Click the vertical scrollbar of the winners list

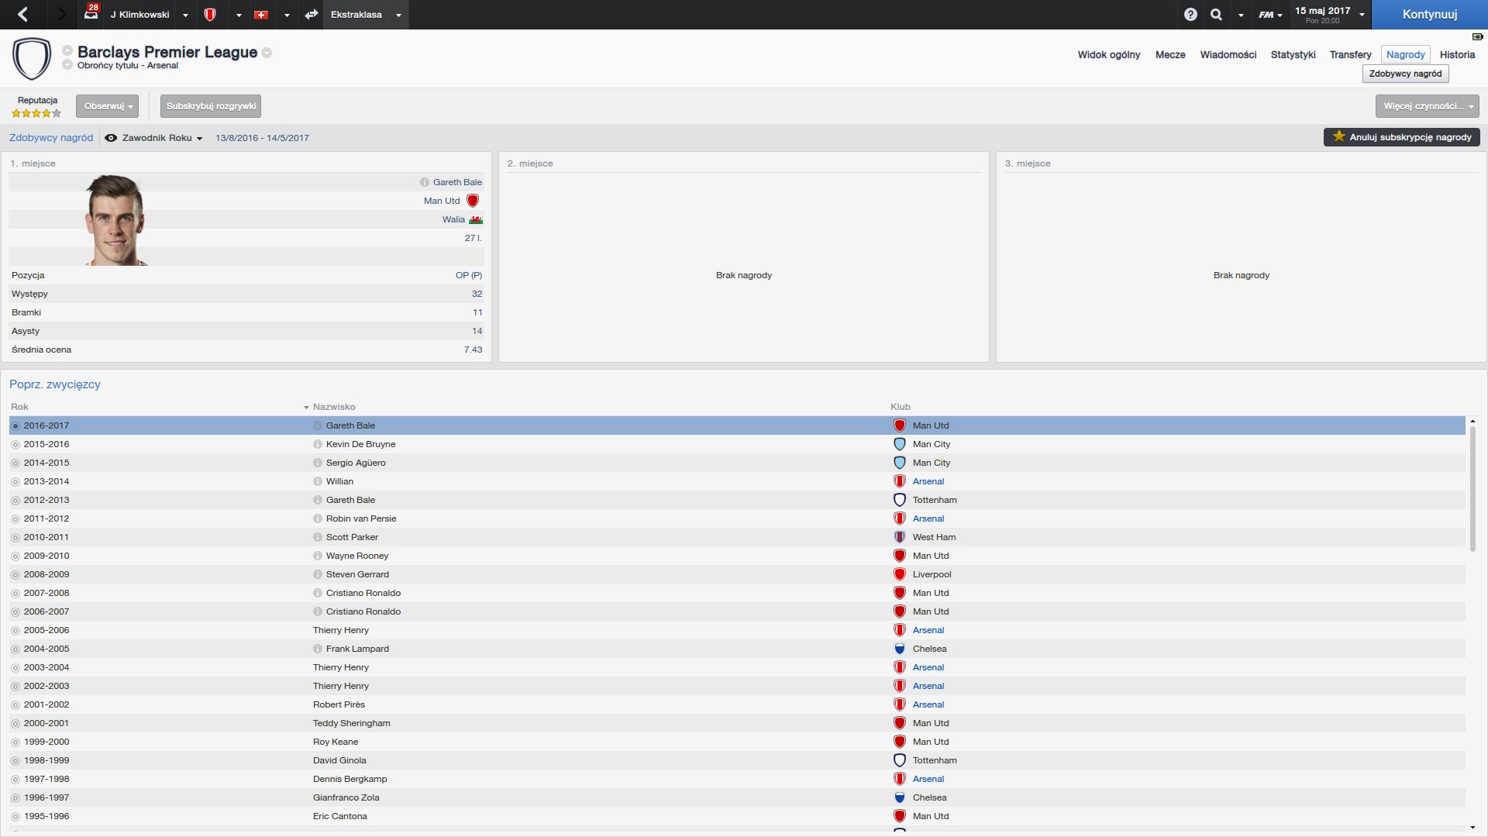click(1472, 488)
